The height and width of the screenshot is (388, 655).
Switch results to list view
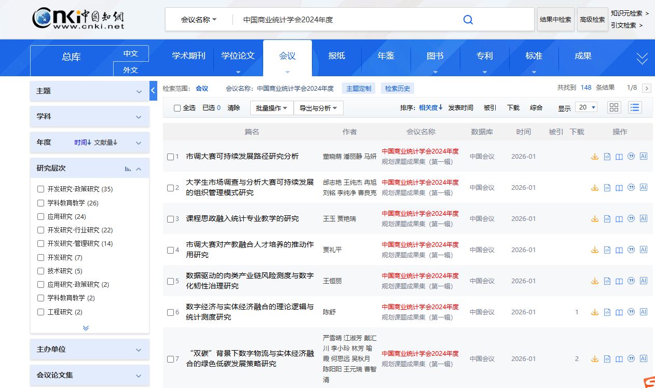(635, 107)
